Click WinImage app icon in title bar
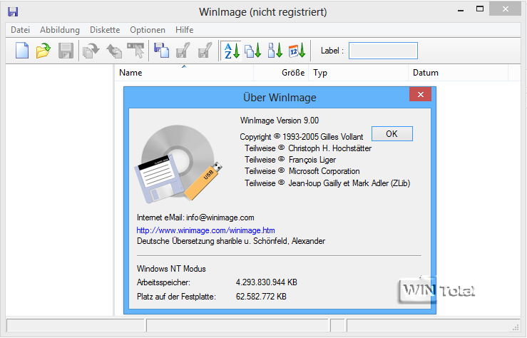 click(13, 11)
